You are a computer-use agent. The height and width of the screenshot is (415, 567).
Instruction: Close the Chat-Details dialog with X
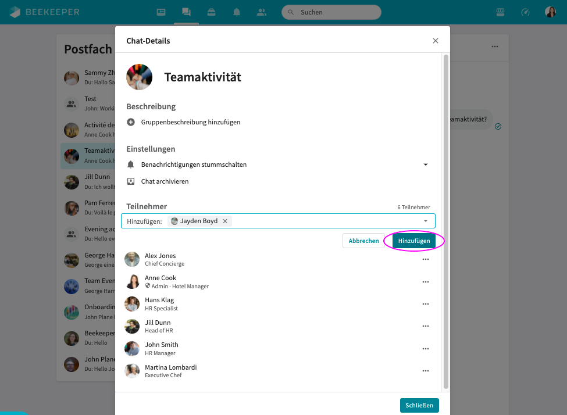(436, 41)
